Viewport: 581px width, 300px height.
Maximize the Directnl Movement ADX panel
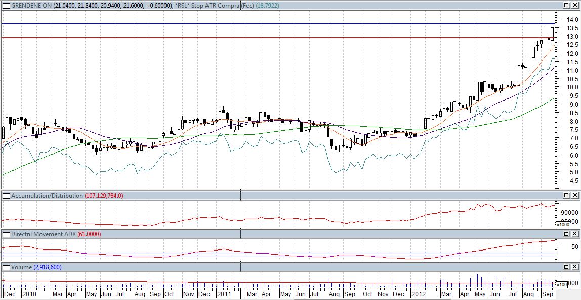point(567,234)
